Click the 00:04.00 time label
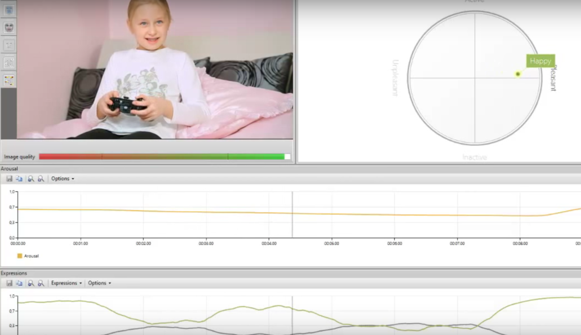Image resolution: width=581 pixels, height=335 pixels. point(269,244)
